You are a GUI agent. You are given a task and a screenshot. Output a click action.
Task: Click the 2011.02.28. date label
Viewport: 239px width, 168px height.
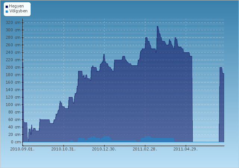point(145,149)
